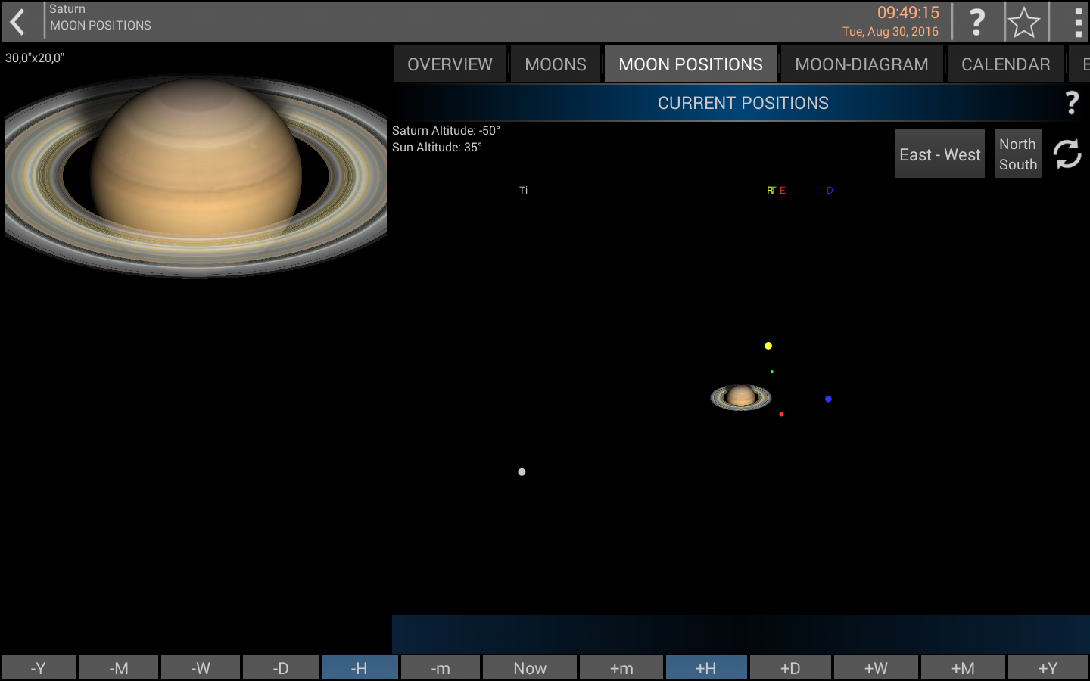1090x681 pixels.
Task: Advance one hour with +H
Action: [706, 668]
